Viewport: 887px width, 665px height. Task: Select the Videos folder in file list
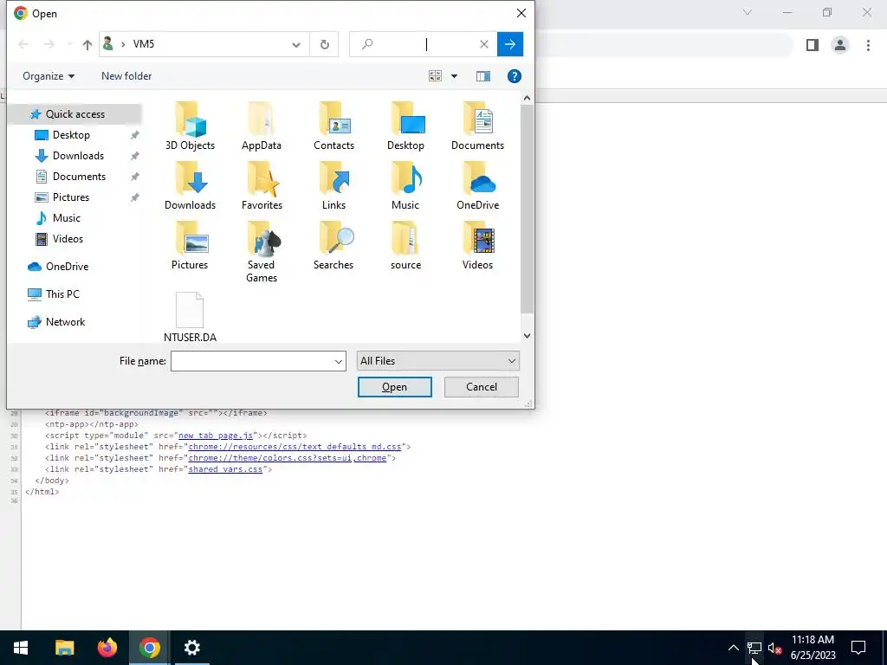pos(477,246)
